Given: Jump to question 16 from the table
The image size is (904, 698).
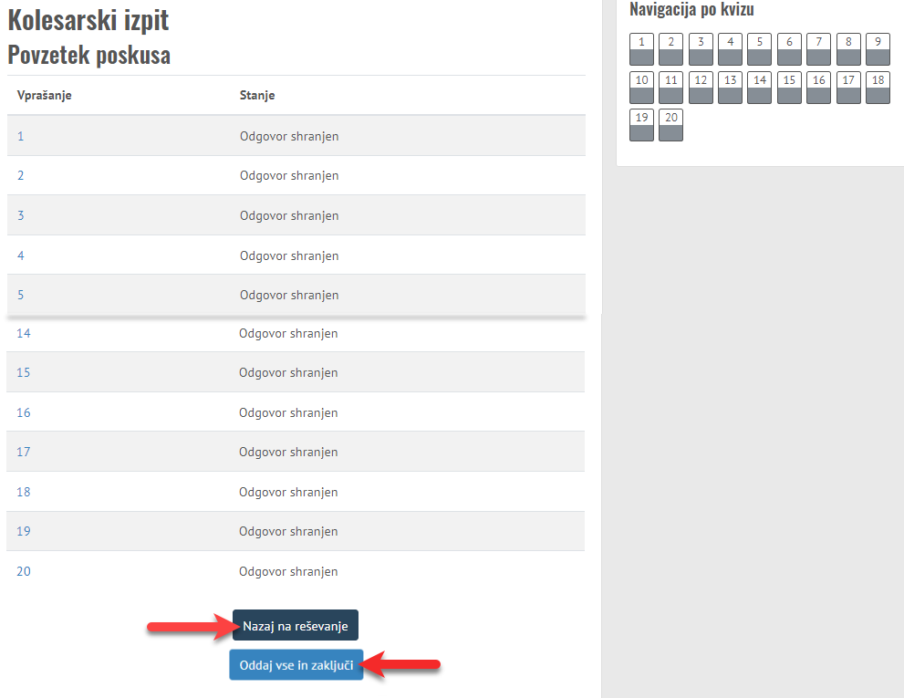Looking at the screenshot, I should click(x=24, y=412).
